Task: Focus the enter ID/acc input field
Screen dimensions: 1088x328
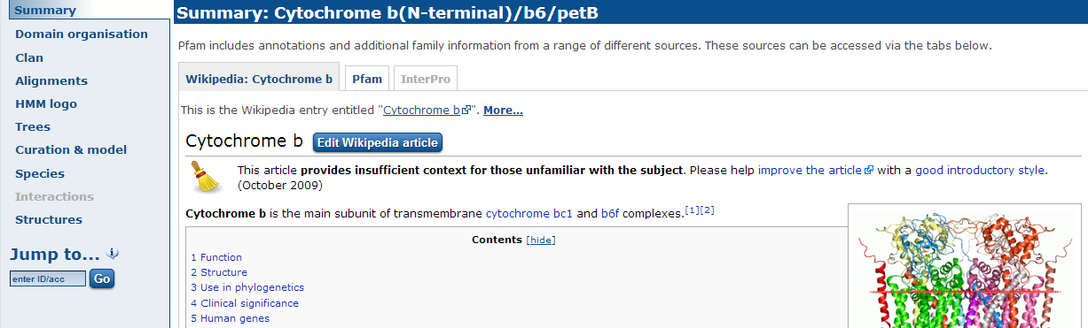Action: coord(48,278)
